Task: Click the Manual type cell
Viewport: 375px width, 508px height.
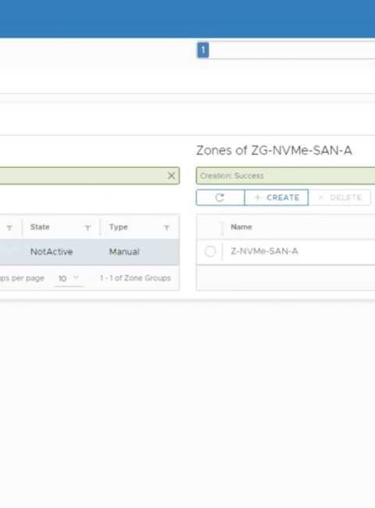Action: pyautogui.click(x=124, y=252)
